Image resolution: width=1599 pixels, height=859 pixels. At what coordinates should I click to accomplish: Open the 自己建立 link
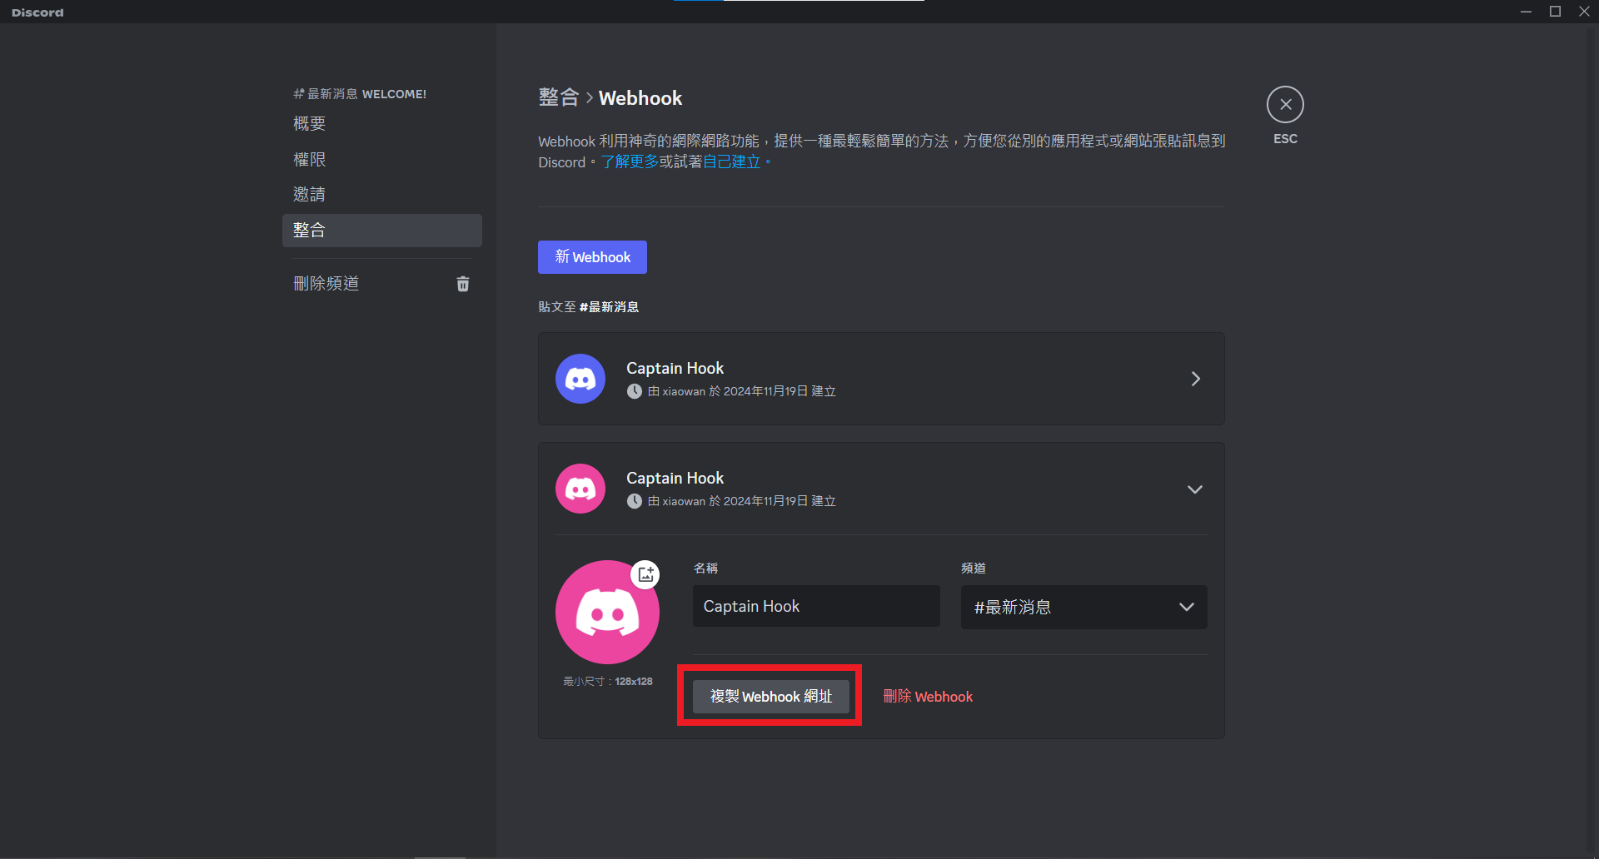[x=732, y=162]
